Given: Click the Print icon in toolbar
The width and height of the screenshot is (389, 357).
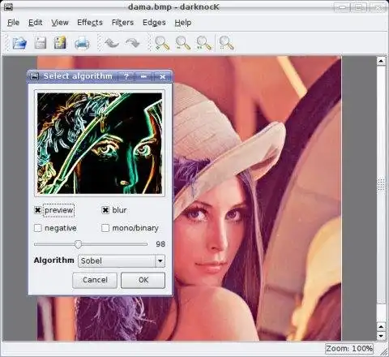Looking at the screenshot, I should 82,43.
